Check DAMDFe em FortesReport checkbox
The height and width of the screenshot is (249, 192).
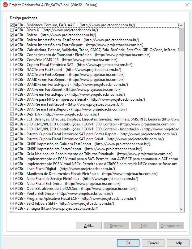(x=12, y=85)
